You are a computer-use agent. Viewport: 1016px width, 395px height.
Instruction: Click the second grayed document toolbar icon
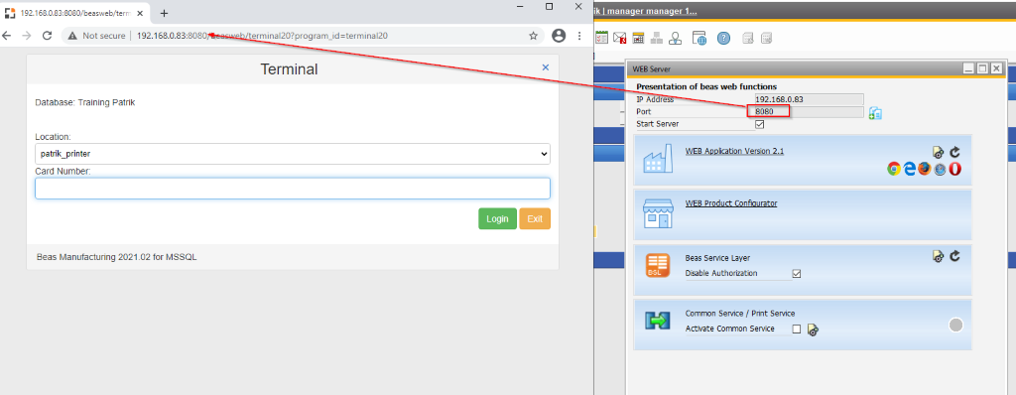(x=767, y=38)
